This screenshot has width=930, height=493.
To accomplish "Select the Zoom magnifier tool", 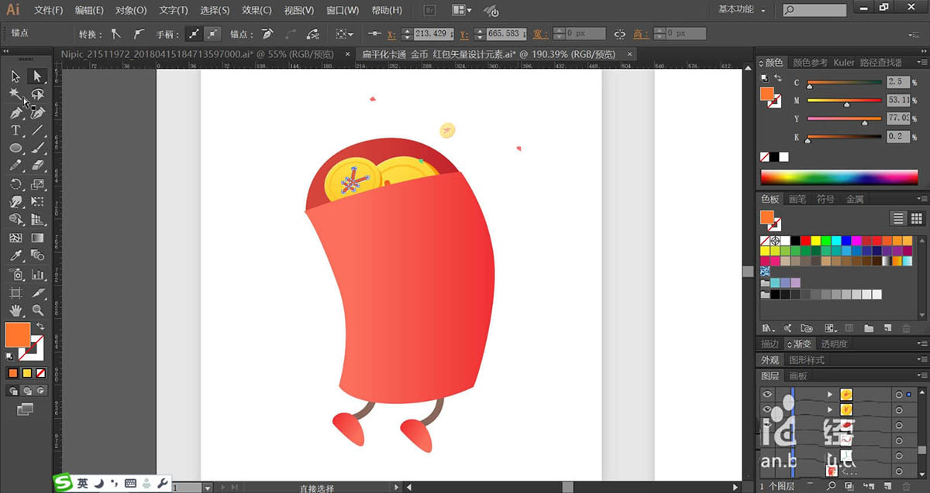I will click(x=36, y=310).
